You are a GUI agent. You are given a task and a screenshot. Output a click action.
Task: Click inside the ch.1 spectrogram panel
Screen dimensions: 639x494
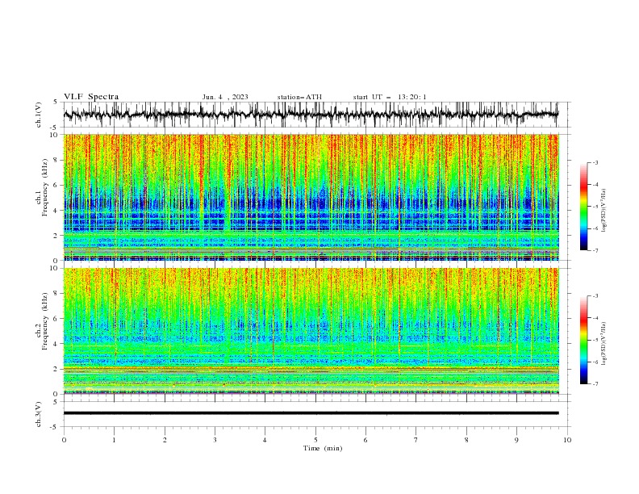click(x=311, y=197)
